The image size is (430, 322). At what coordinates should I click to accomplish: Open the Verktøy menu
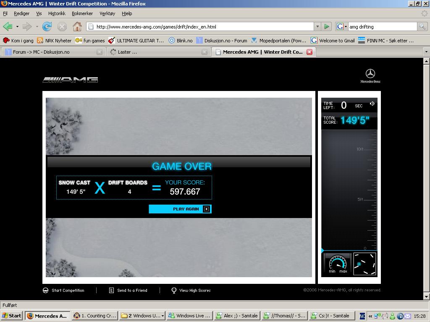point(107,13)
